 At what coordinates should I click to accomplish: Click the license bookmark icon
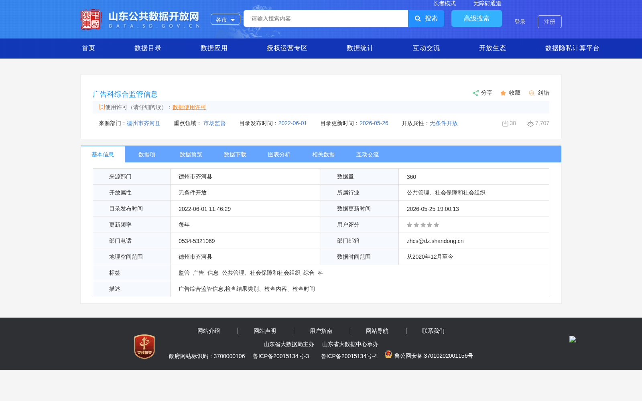[x=102, y=107]
